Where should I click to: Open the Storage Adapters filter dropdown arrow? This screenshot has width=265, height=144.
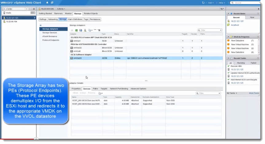(221, 30)
